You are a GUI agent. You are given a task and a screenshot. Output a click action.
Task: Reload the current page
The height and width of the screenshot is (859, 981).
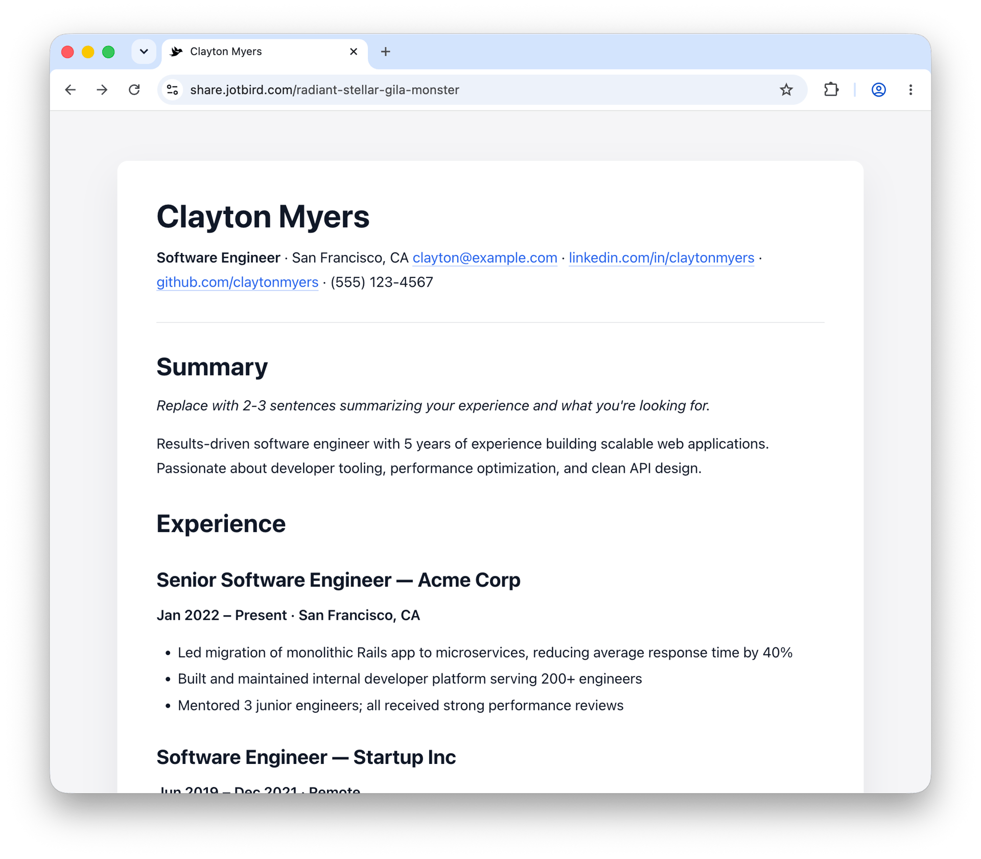pos(134,90)
